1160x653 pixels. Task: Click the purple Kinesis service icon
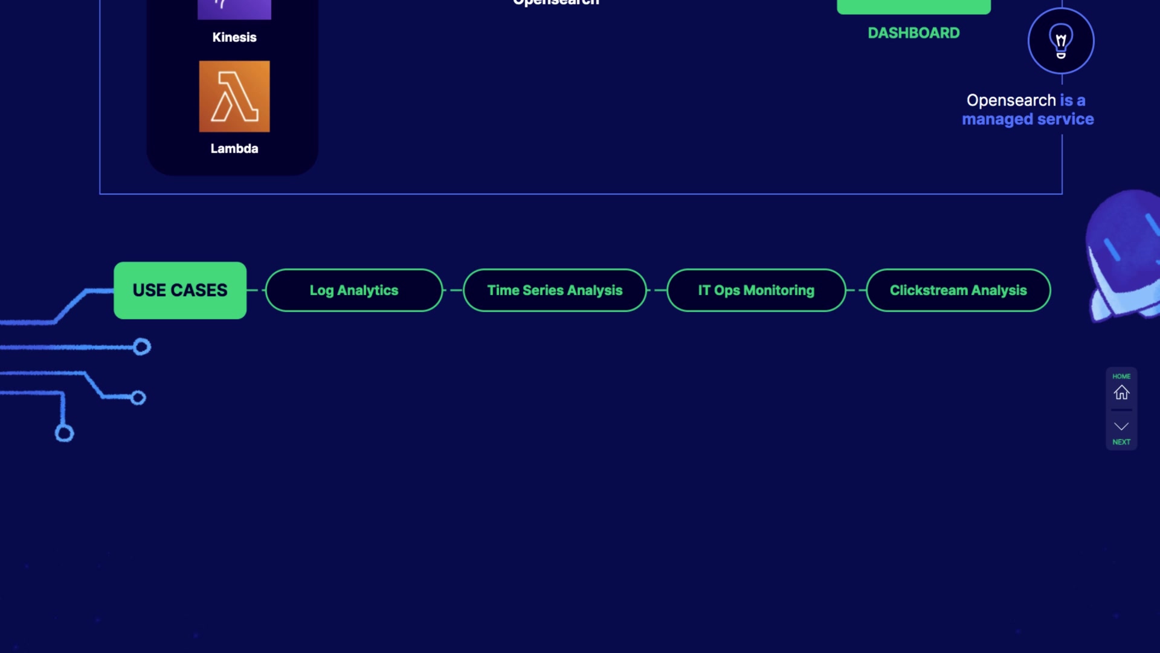(234, 8)
